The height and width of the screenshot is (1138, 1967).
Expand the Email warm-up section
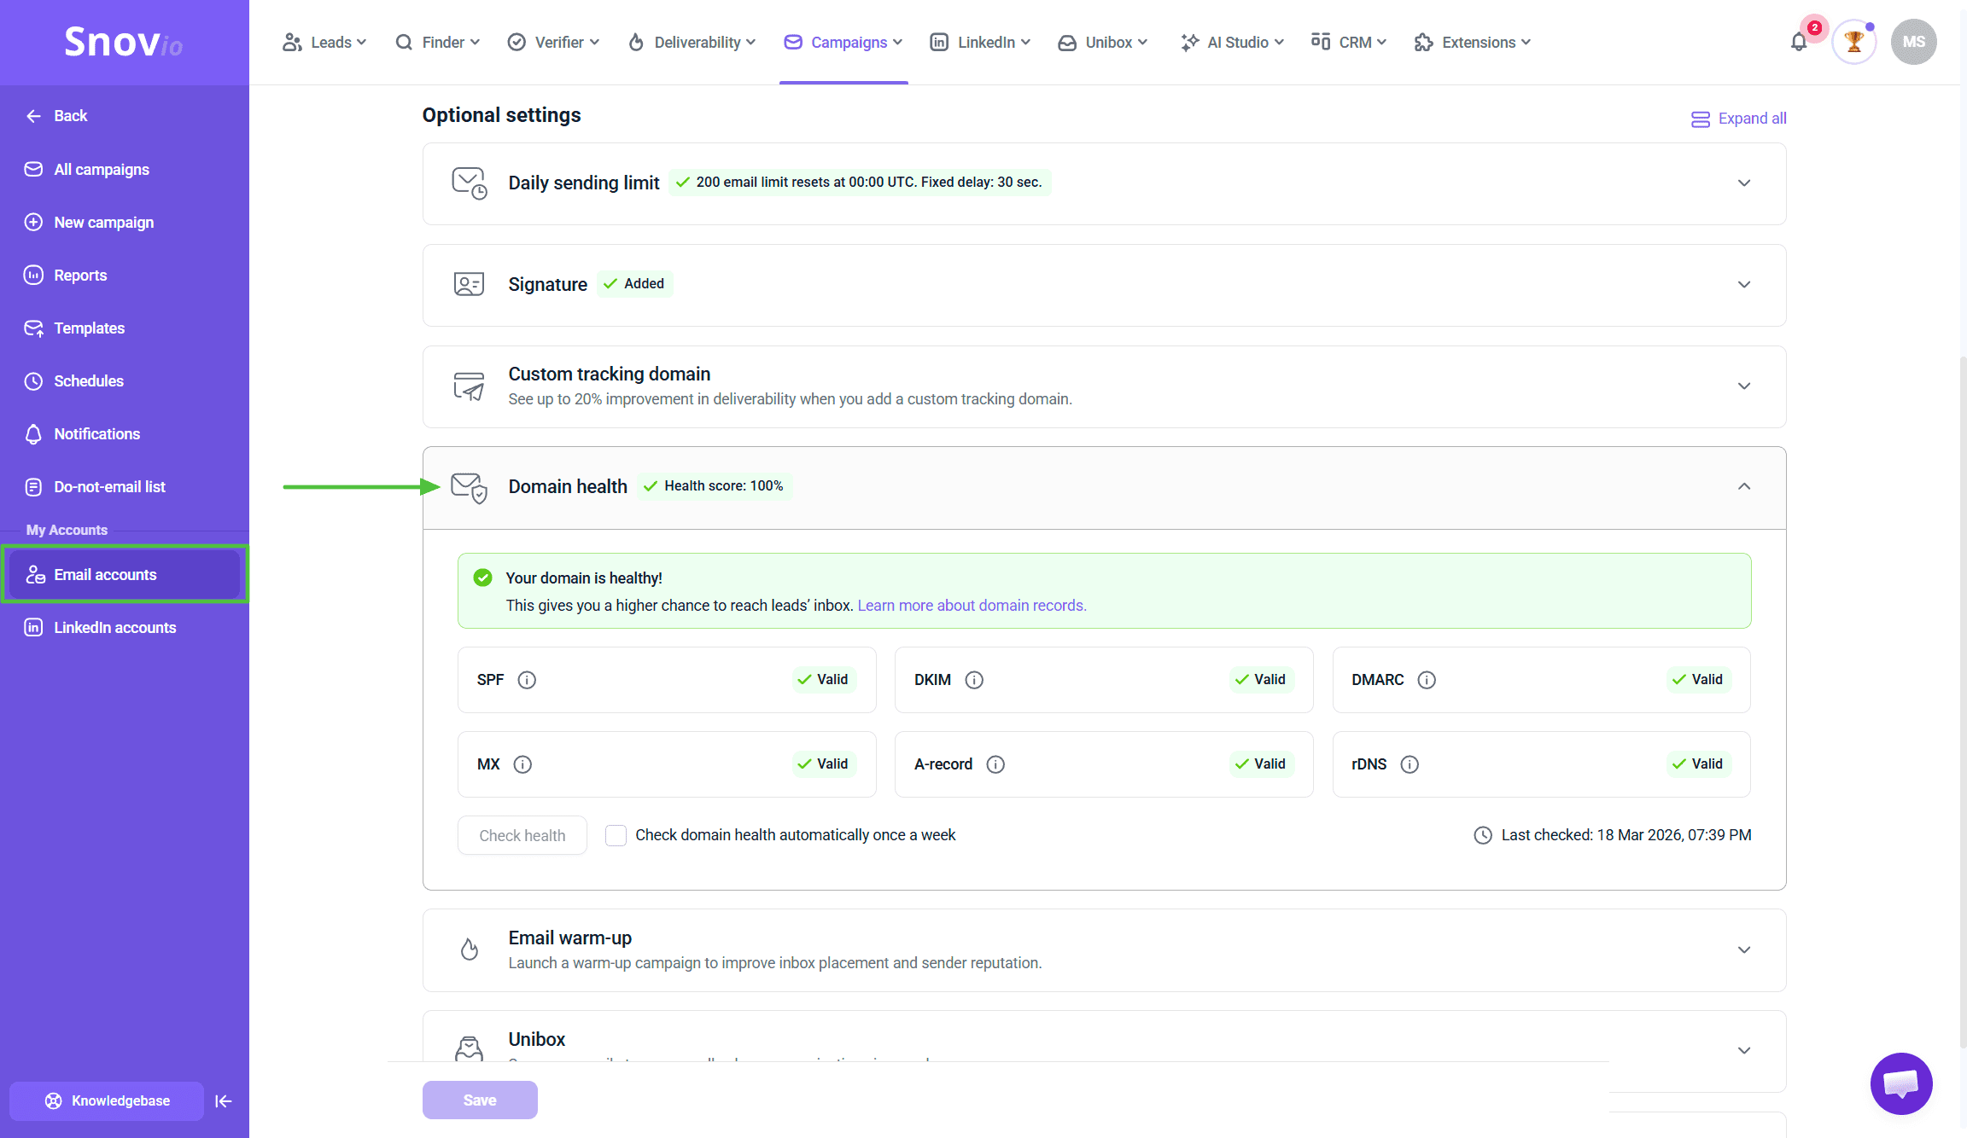(1743, 949)
